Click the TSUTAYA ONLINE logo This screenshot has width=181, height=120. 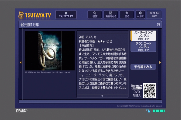[x=137, y=87]
